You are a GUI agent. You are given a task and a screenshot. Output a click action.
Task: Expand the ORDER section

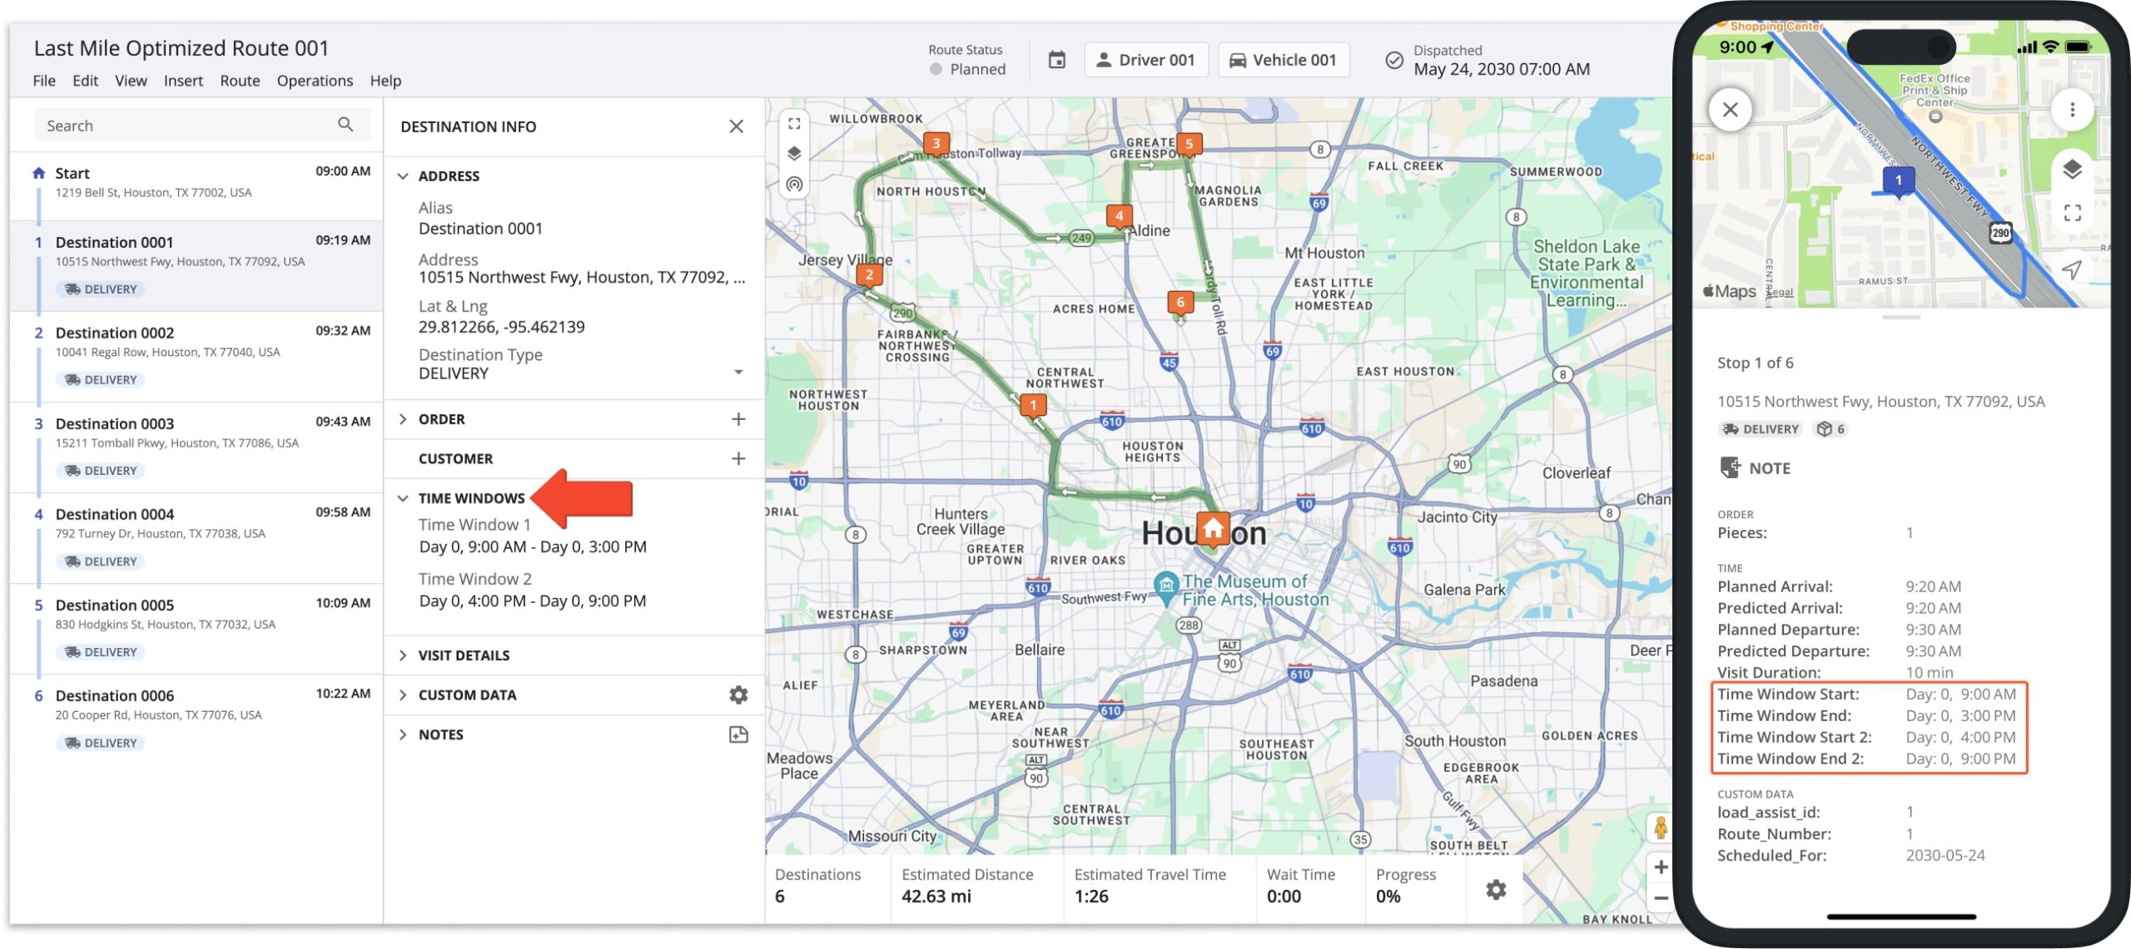pos(403,419)
